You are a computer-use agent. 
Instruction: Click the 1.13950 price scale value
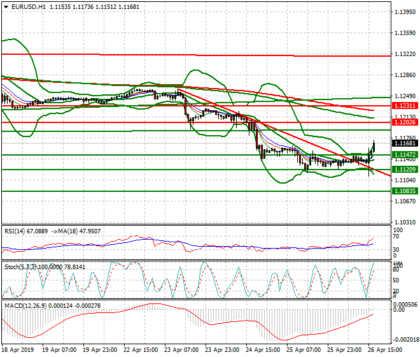pos(405,12)
